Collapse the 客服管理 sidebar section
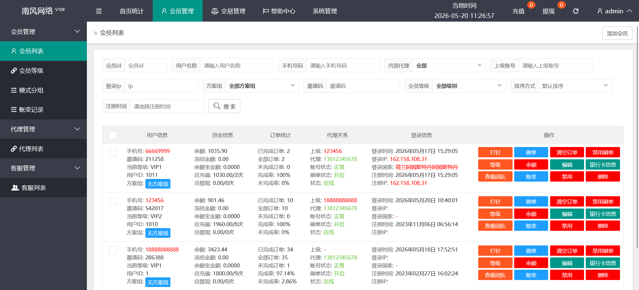Viewport: 639px width, 290px height. point(43,168)
